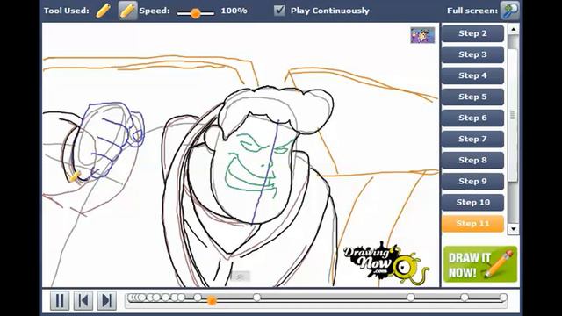This screenshot has width=562, height=316.
Task: Select the highlighted Step 11 button
Action: click(472, 224)
